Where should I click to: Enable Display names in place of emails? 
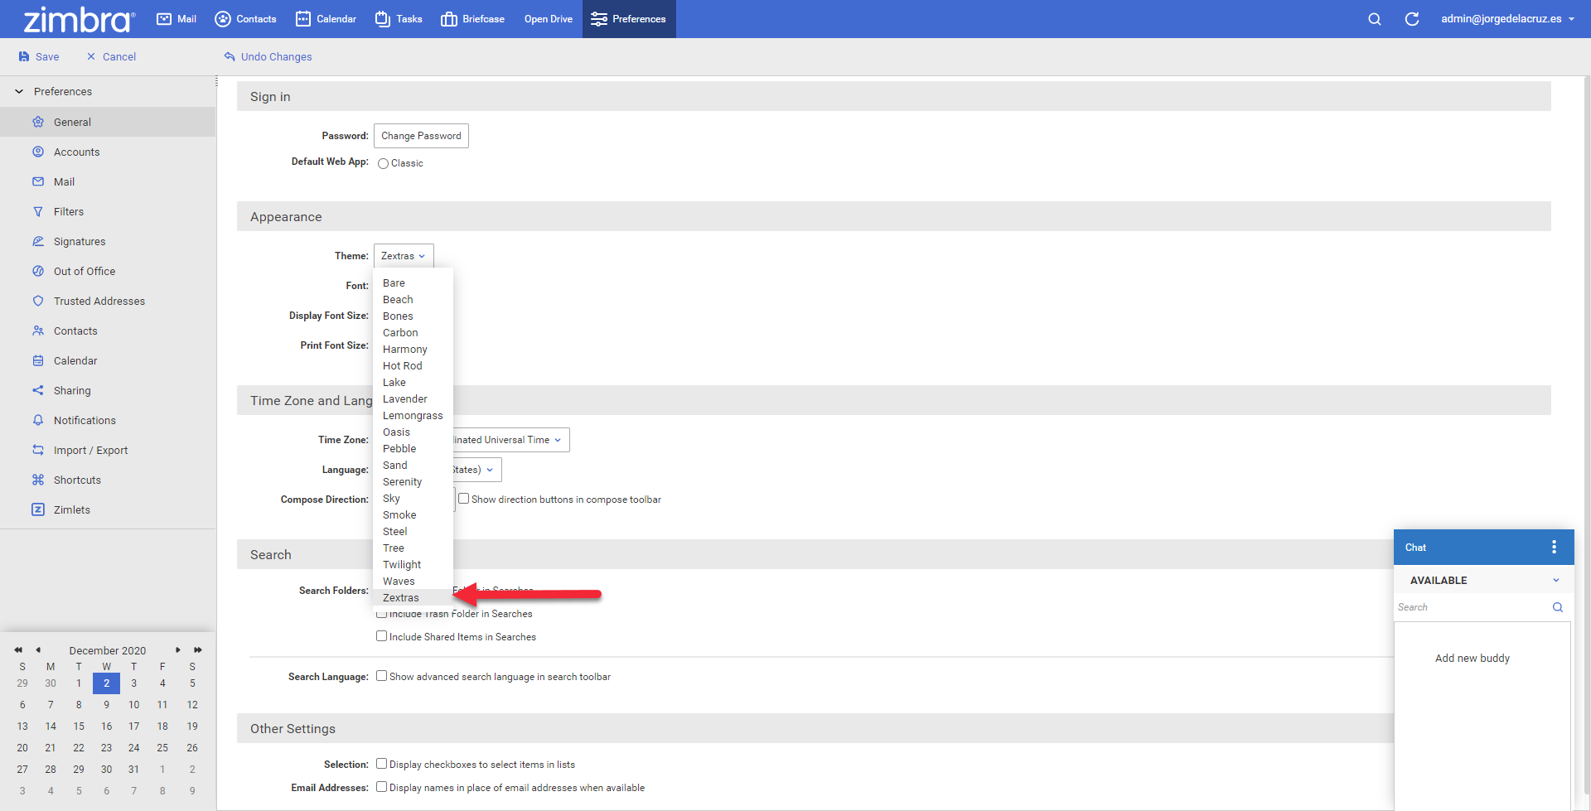[x=382, y=787]
